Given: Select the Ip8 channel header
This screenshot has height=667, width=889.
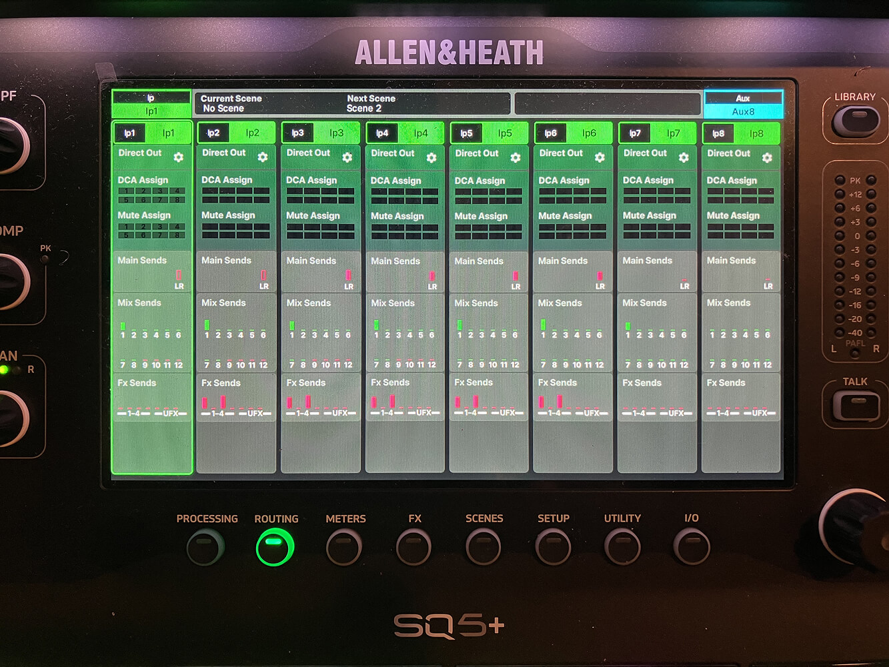Looking at the screenshot, I should 741,133.
